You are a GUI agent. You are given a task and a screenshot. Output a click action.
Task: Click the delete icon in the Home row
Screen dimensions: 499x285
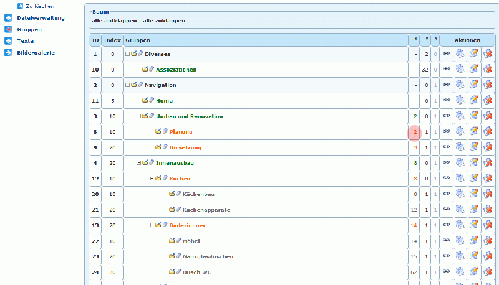488,100
